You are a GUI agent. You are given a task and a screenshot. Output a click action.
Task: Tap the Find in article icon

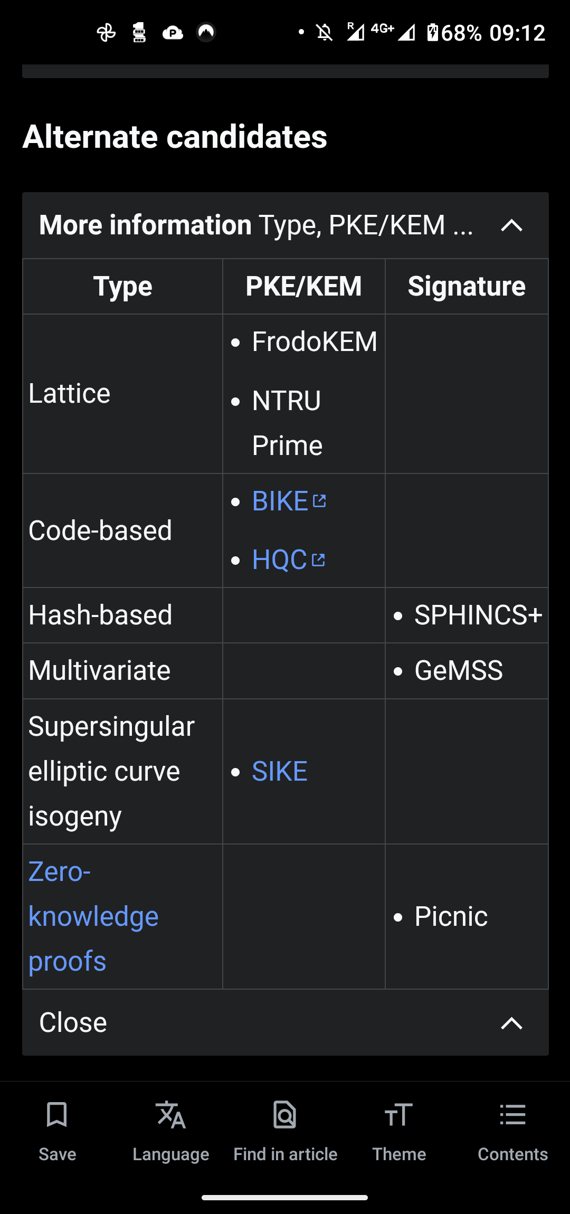click(285, 1115)
